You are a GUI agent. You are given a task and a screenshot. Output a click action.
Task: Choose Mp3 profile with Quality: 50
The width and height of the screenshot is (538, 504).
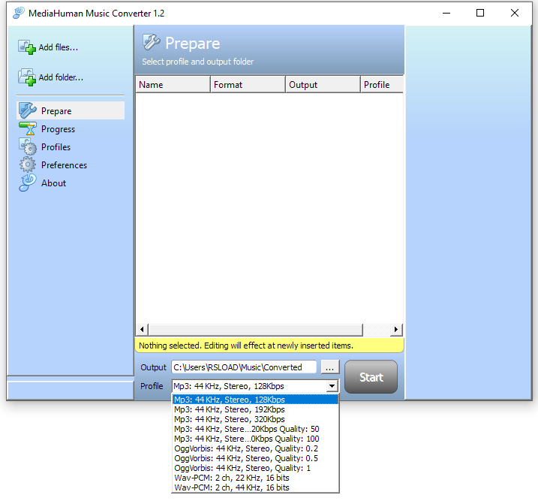click(x=255, y=429)
